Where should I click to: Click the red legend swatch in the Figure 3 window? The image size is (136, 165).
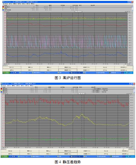(3, 7)
